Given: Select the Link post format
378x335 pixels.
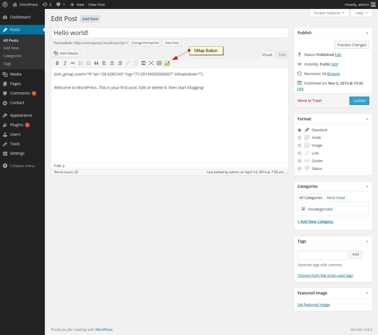Looking at the screenshot, I should 300,153.
